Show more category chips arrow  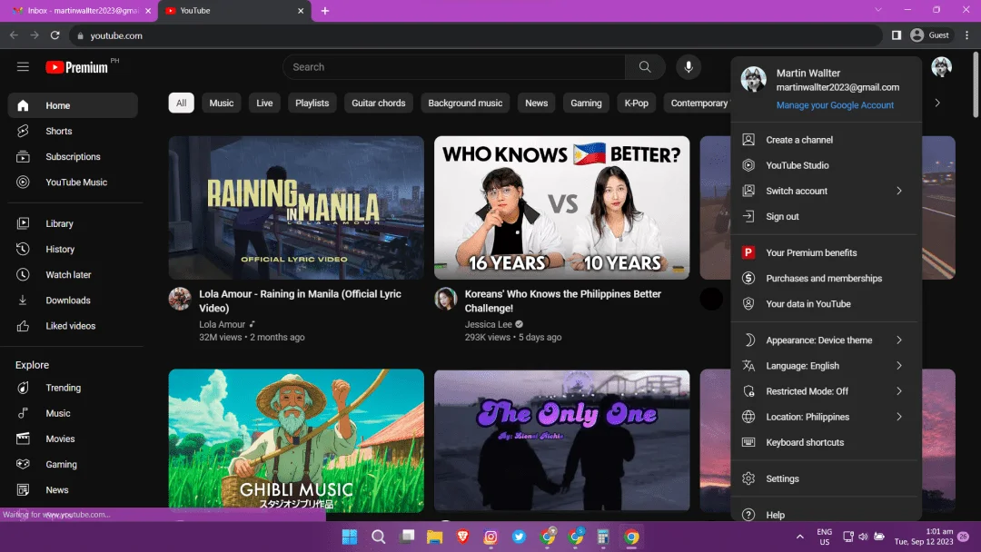(x=937, y=103)
